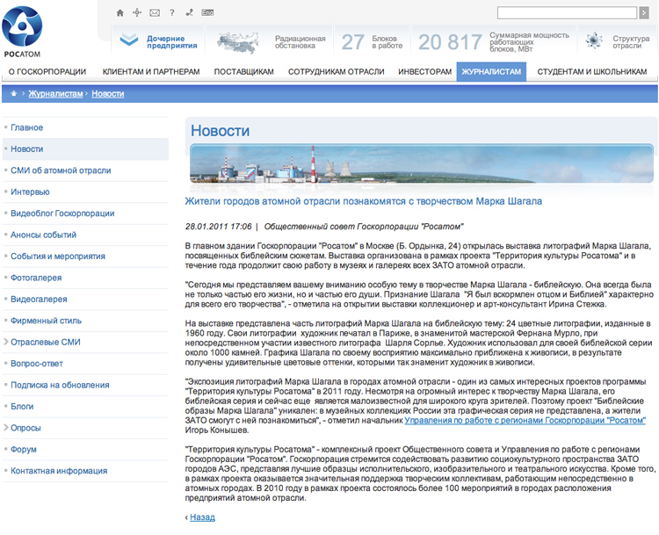Click the Журналистам breadcrumb link

(x=55, y=94)
